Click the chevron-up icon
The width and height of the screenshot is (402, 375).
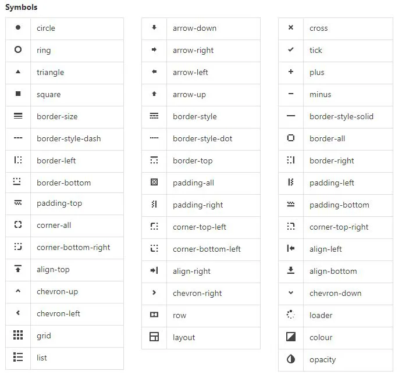[x=18, y=291]
